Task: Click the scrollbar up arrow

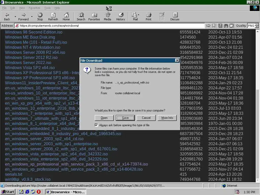Action: 257,31
